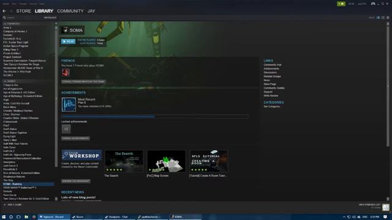Screen dimensions: 392x220
Task: Open Task View on the taskbar
Action: click(x=18, y=217)
